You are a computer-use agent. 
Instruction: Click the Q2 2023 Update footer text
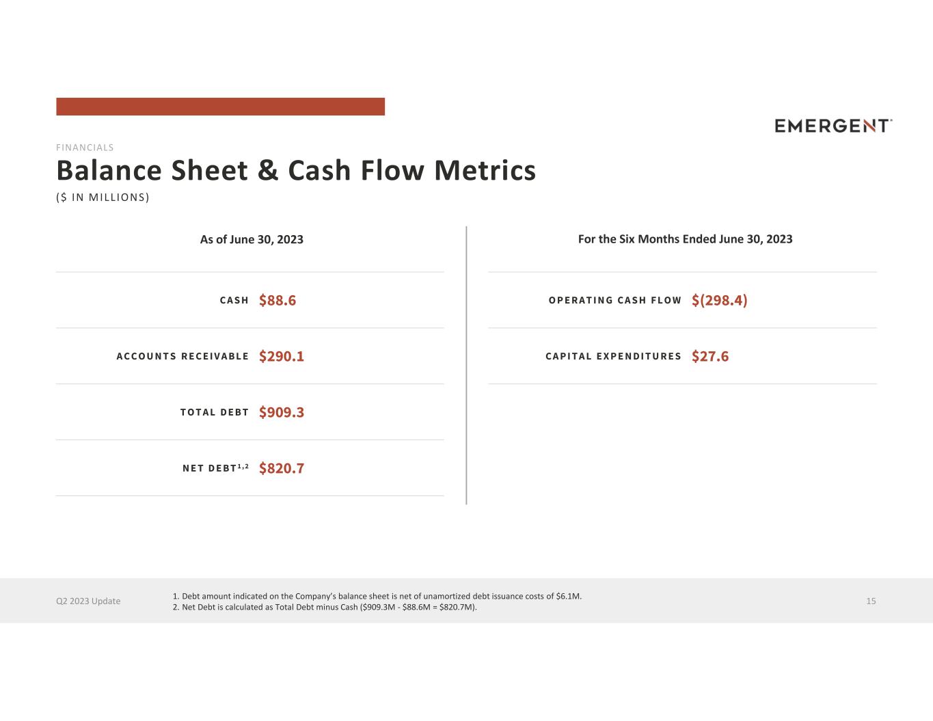88,601
